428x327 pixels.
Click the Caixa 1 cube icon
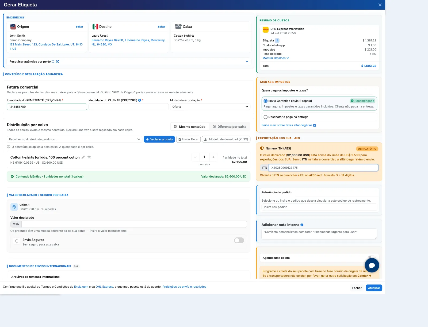point(14,207)
